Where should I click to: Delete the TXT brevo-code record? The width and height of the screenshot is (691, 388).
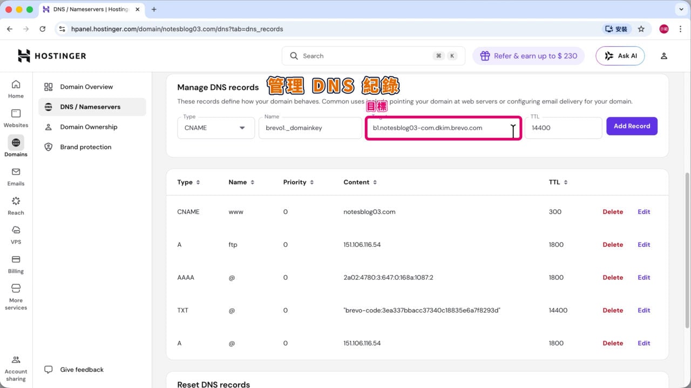coord(613,310)
